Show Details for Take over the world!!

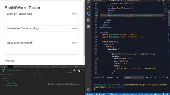[x=74, y=43]
